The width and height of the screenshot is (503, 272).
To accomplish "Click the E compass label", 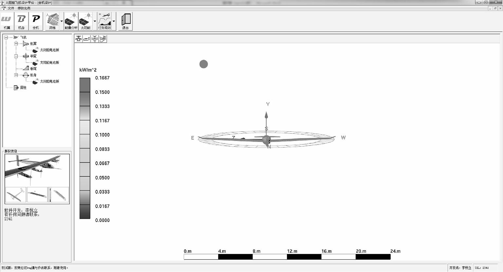I will 193,138.
